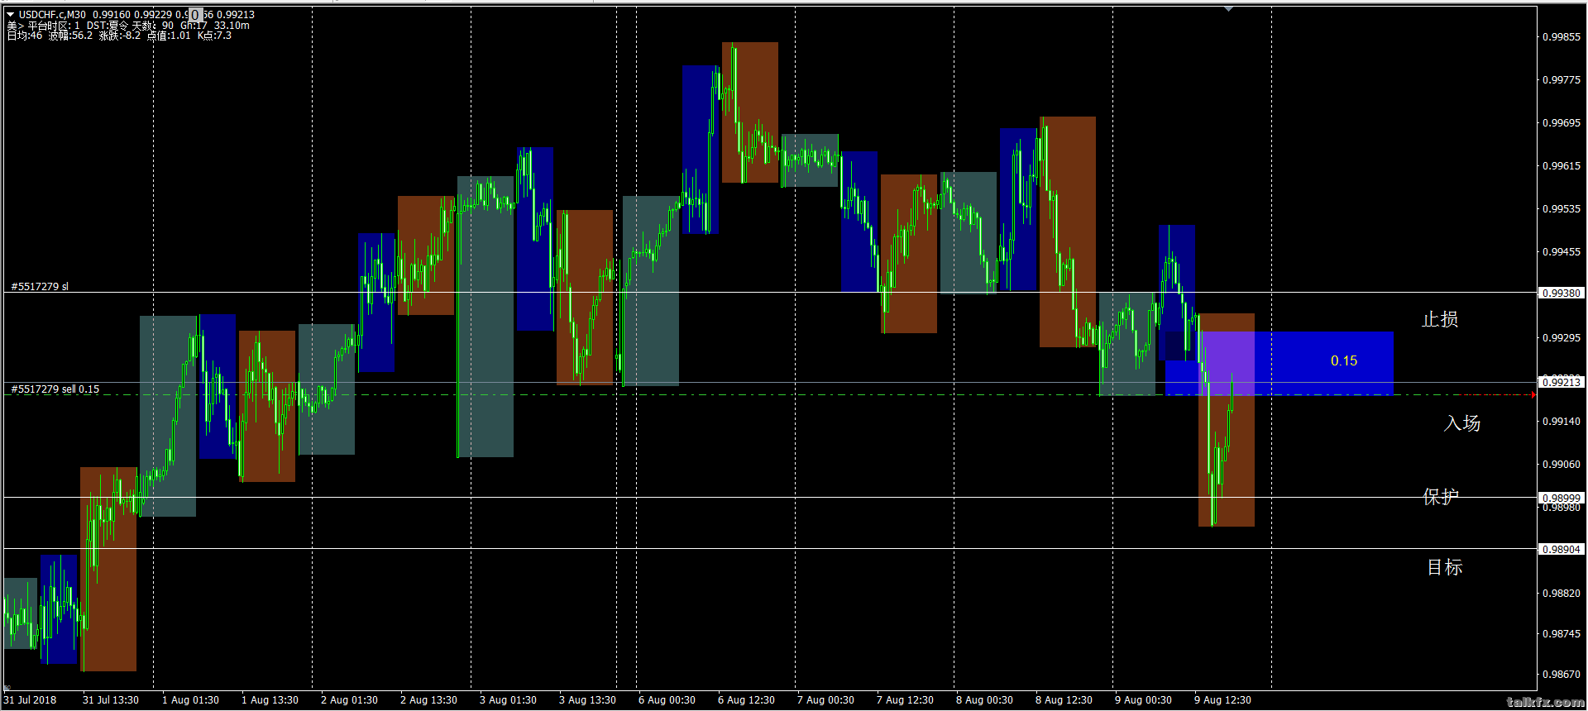Select the '保护' text label
Image resolution: width=1588 pixels, height=711 pixels.
1441,497
